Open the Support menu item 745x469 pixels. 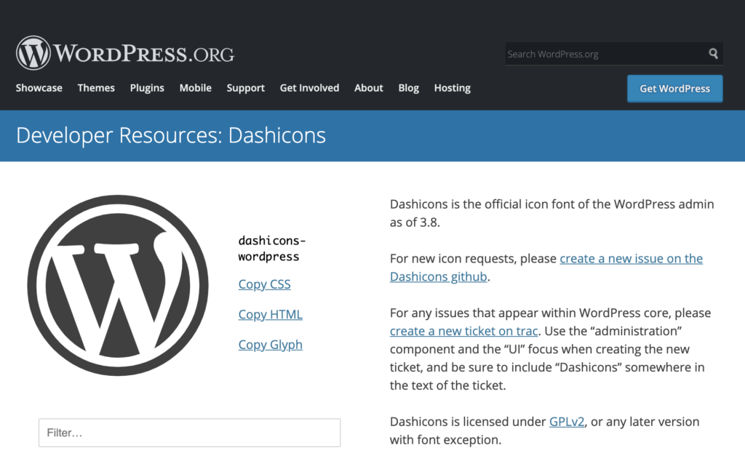click(x=246, y=88)
